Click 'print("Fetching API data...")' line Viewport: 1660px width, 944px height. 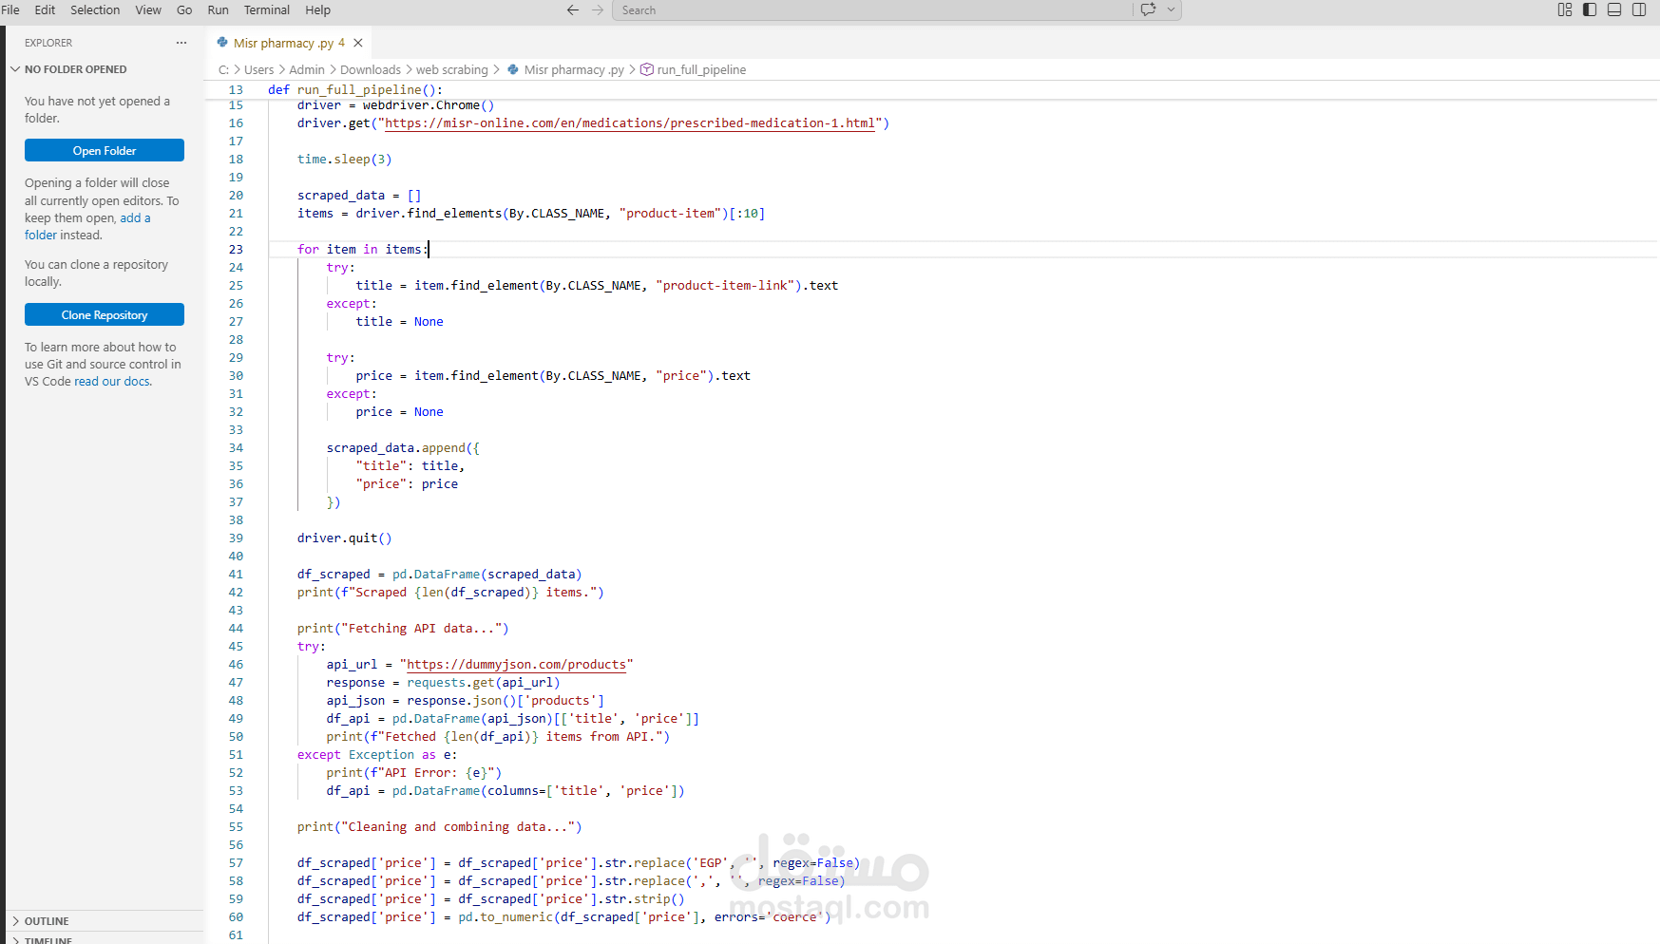click(403, 629)
